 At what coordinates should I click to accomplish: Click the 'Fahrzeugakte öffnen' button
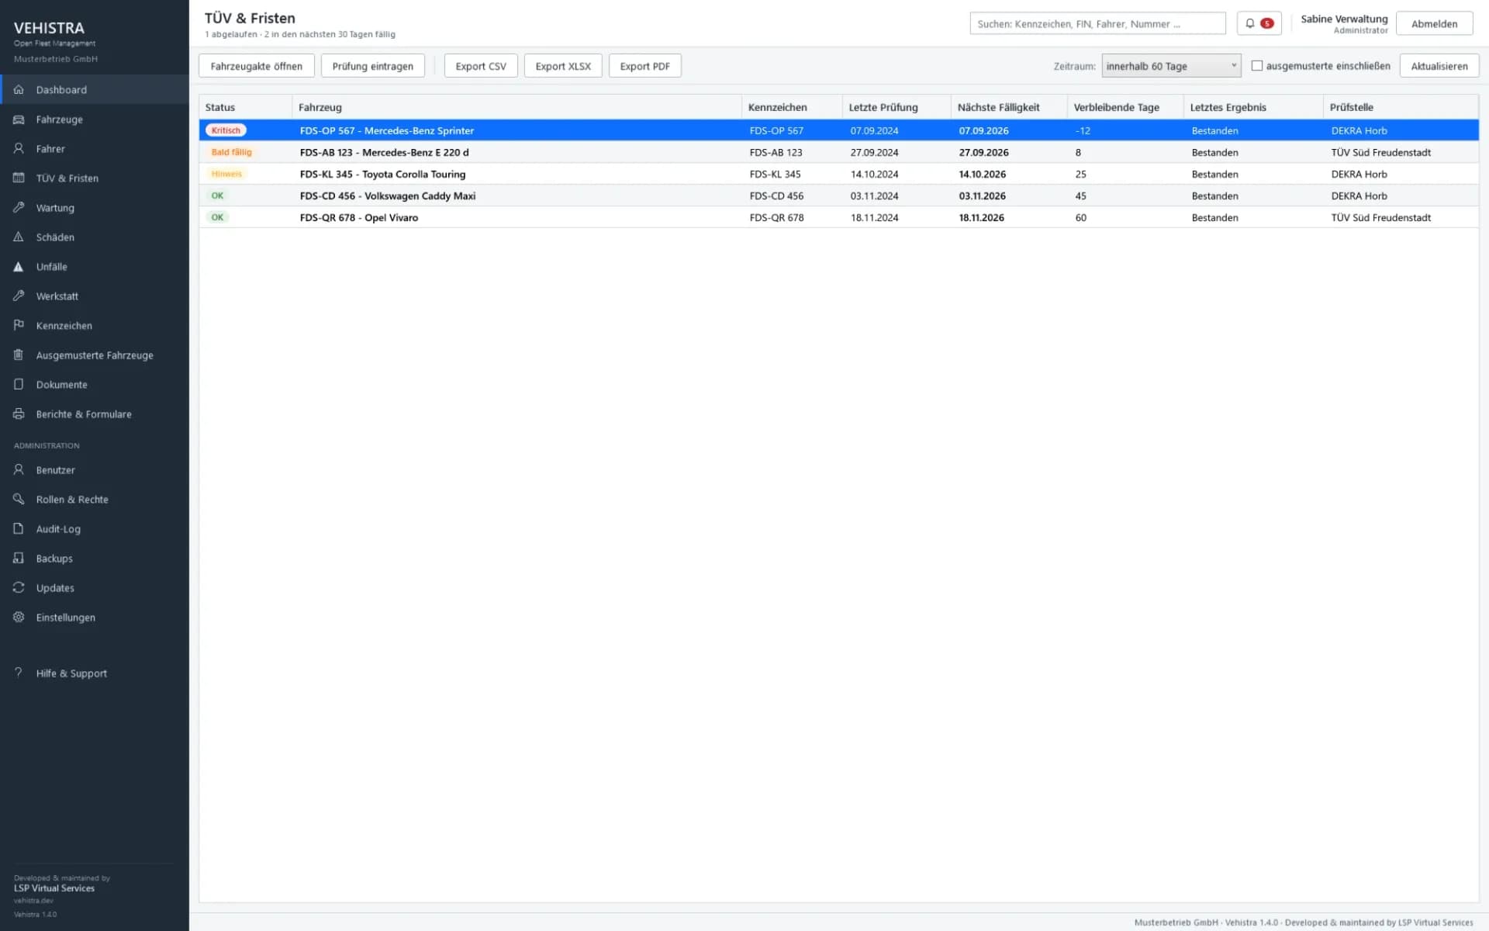257,66
